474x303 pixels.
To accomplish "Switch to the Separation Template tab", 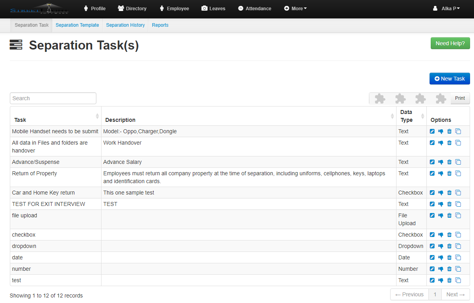I will click(x=77, y=25).
